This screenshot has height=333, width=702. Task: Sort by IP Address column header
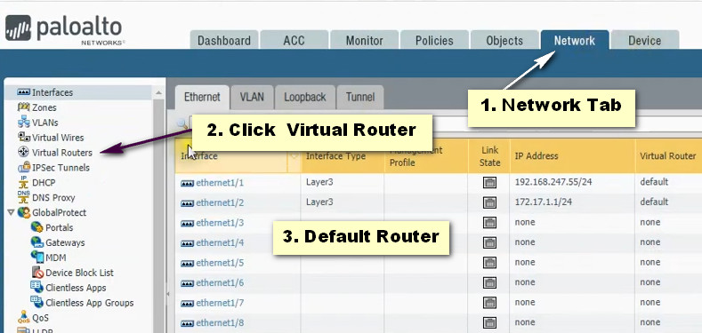572,156
